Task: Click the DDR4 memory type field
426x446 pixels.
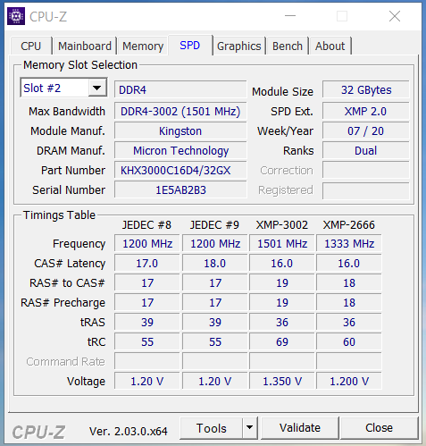Action: [180, 89]
